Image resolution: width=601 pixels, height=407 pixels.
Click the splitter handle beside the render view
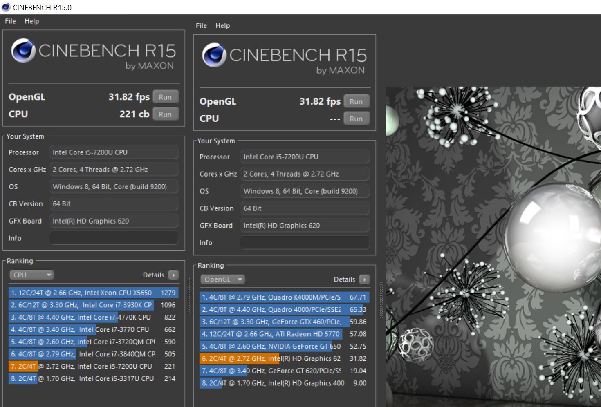pos(381,300)
